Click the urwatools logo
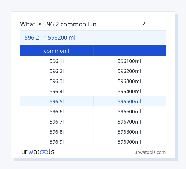The height and width of the screenshot is (169, 186). pos(38,152)
